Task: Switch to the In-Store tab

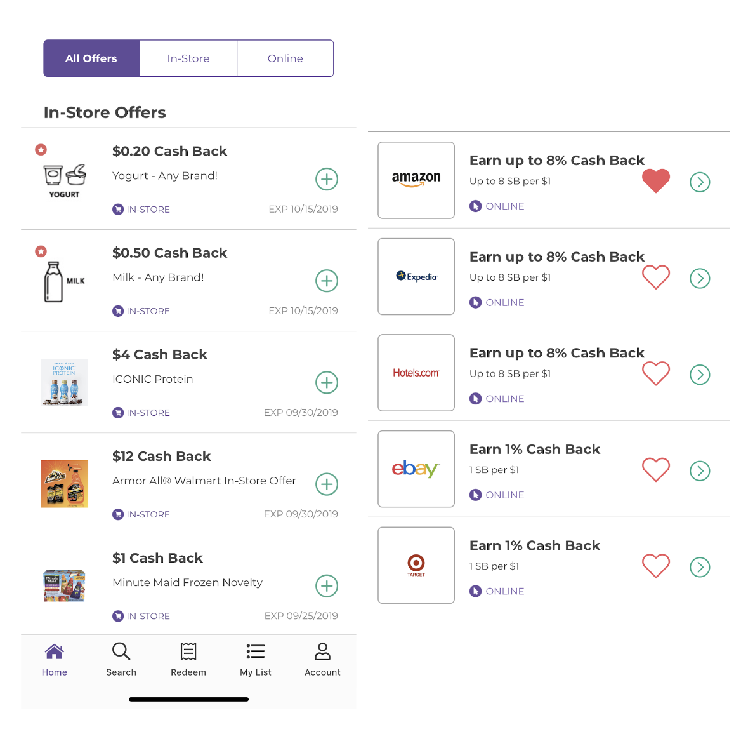Action: coord(188,58)
